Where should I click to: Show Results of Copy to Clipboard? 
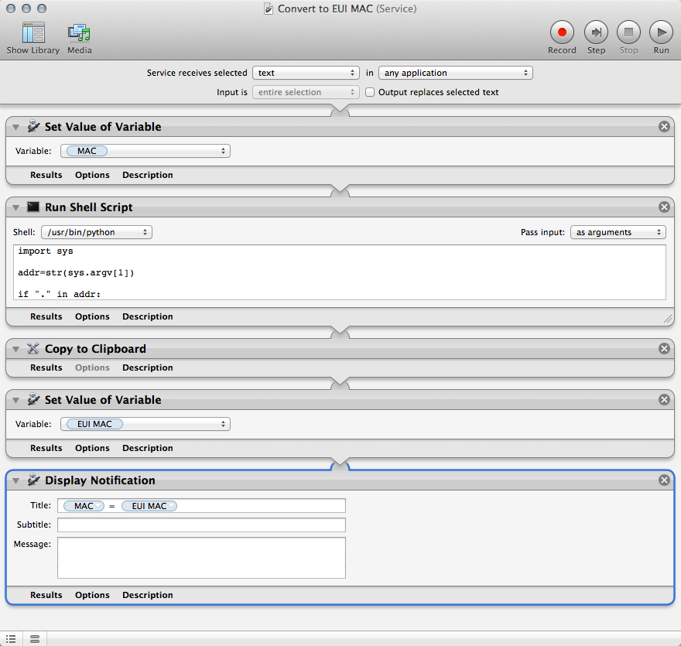tap(46, 367)
